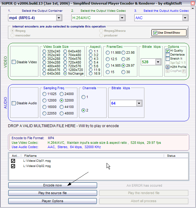Set frame rate to 25
This screenshot has width=196, height=208.
pos(123,59)
